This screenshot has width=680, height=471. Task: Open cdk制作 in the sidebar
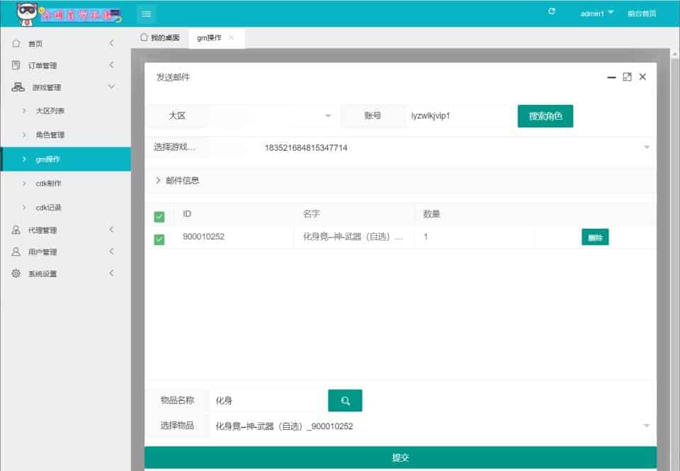click(x=65, y=183)
